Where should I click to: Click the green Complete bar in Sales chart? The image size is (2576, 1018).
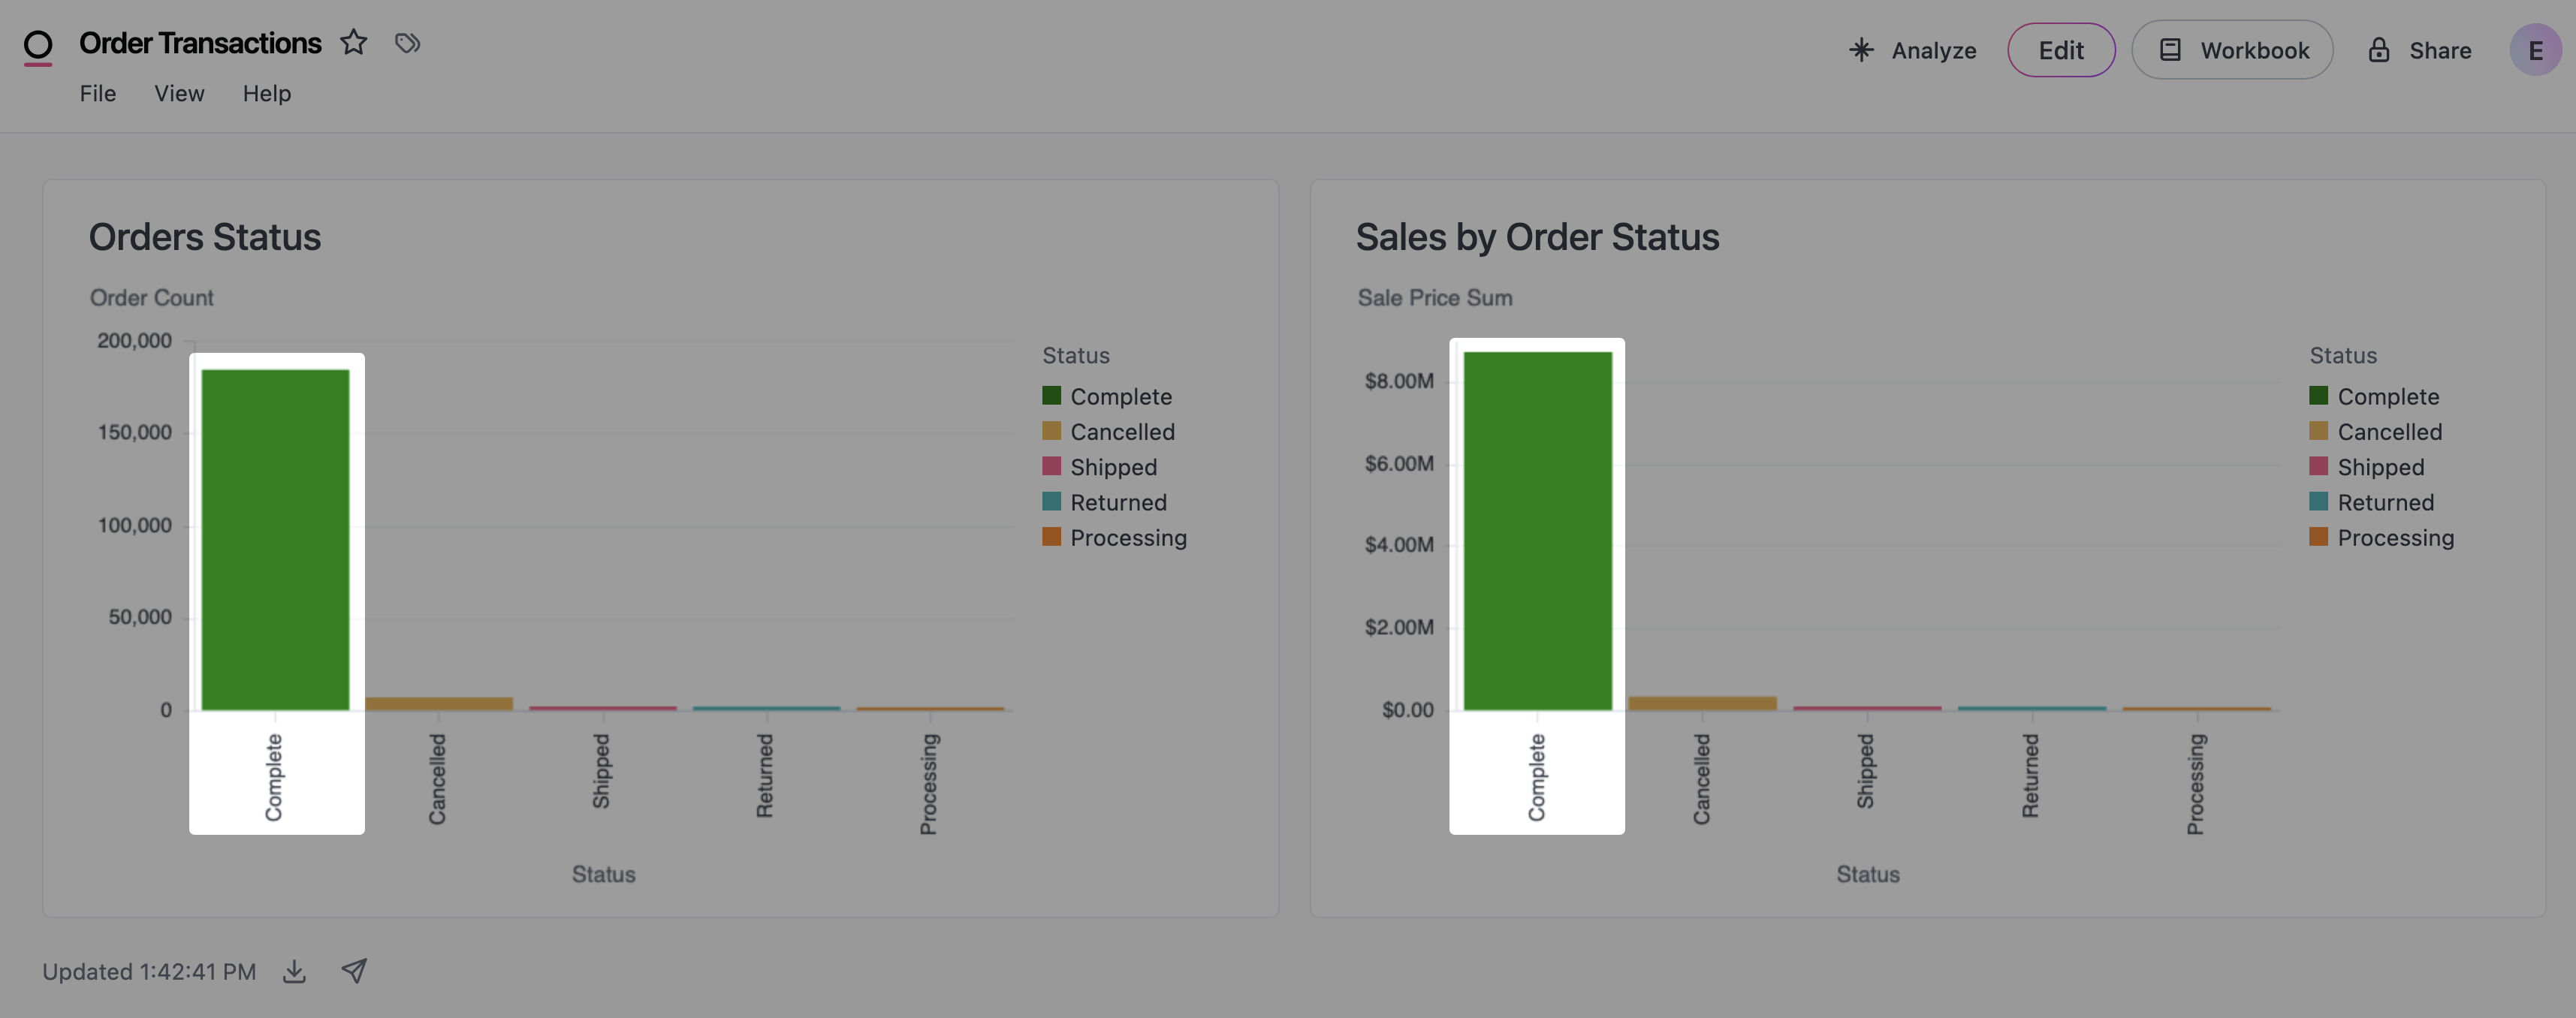click(1537, 530)
